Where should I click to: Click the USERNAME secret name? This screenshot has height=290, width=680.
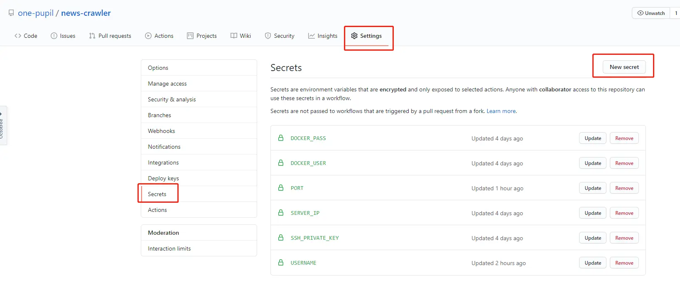pyautogui.click(x=303, y=263)
